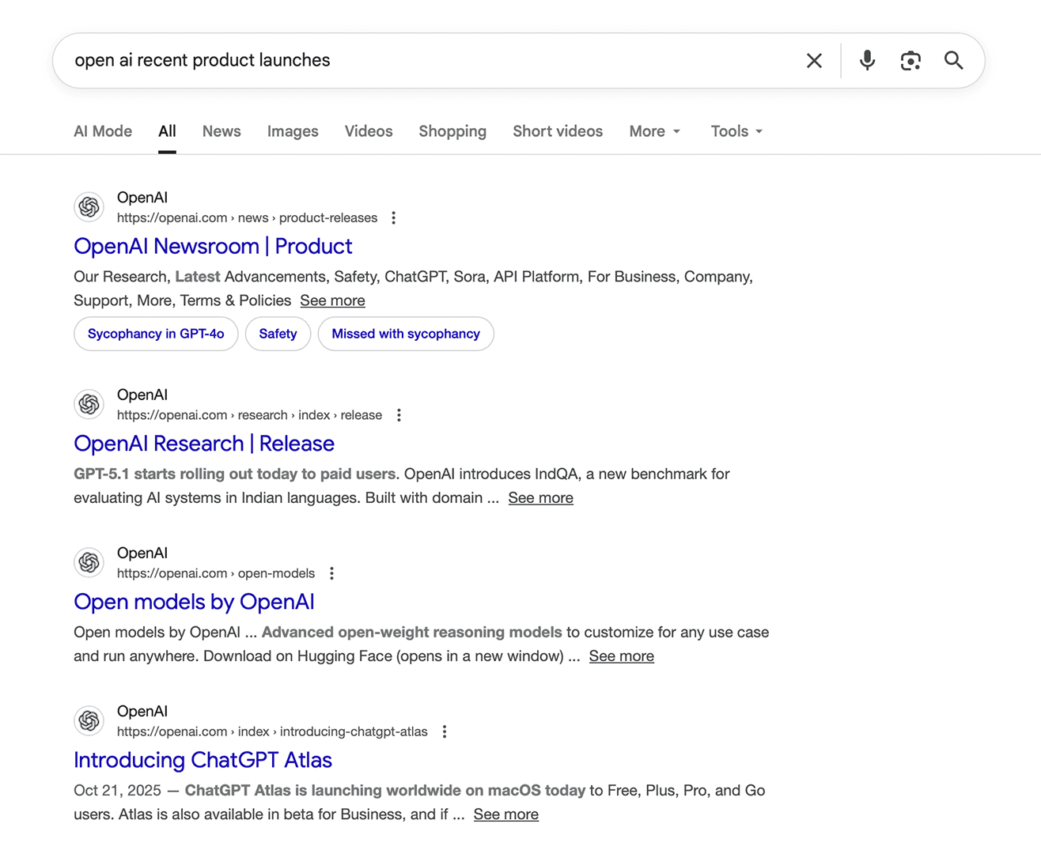Viewport: 1041px width, 854px height.
Task: Click See more under Open models snippet
Action: [x=621, y=657]
